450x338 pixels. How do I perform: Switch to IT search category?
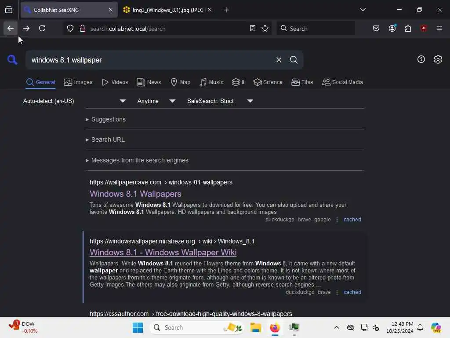tap(238, 82)
